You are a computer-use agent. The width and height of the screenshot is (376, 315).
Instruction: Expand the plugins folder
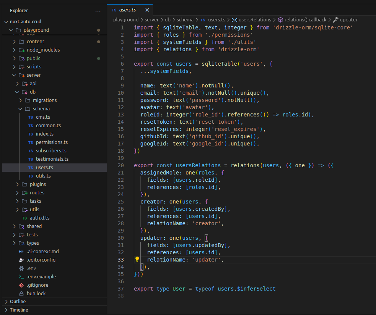[17, 184]
